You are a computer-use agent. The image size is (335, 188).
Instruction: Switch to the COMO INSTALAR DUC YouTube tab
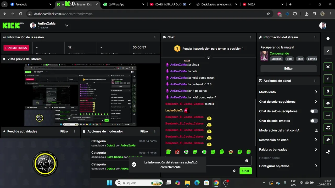[170, 4]
